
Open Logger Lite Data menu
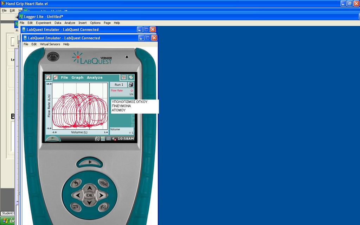coord(58,23)
